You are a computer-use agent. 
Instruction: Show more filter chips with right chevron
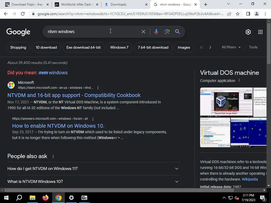tap(210, 47)
